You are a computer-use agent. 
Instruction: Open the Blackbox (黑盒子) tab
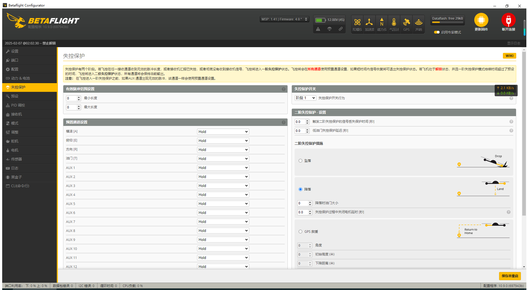(29, 177)
